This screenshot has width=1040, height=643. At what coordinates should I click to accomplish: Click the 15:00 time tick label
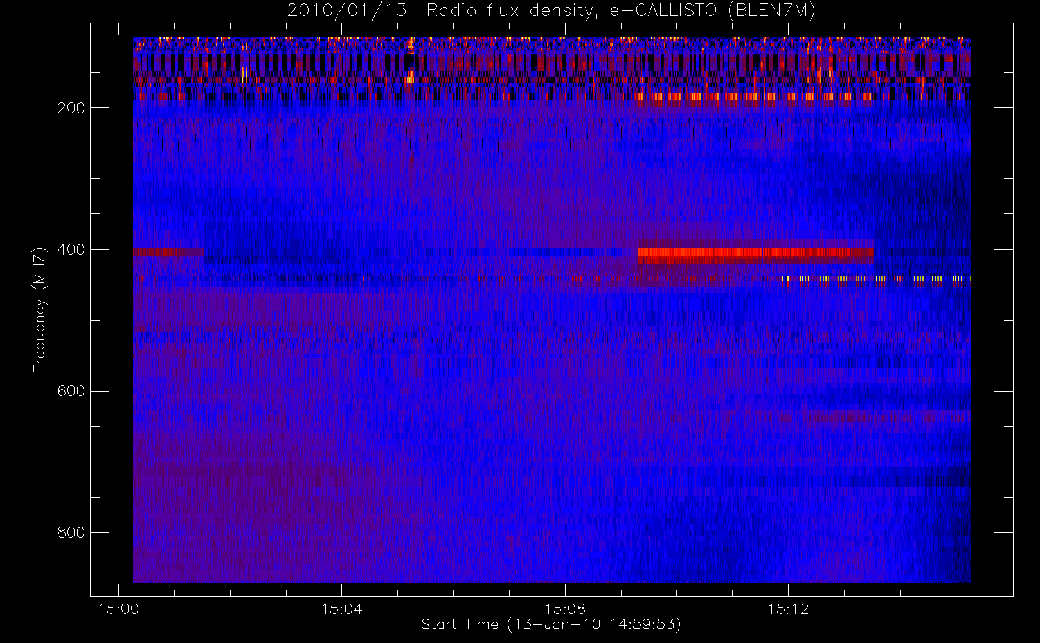click(118, 609)
